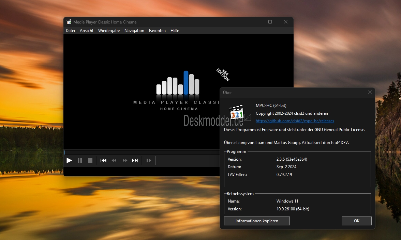Skip to next item in playlist
The height and width of the screenshot is (240, 401).
tap(135, 160)
